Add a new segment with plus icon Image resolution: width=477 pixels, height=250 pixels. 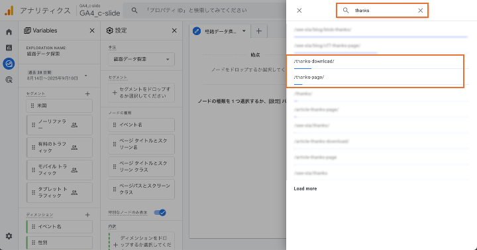click(x=87, y=94)
